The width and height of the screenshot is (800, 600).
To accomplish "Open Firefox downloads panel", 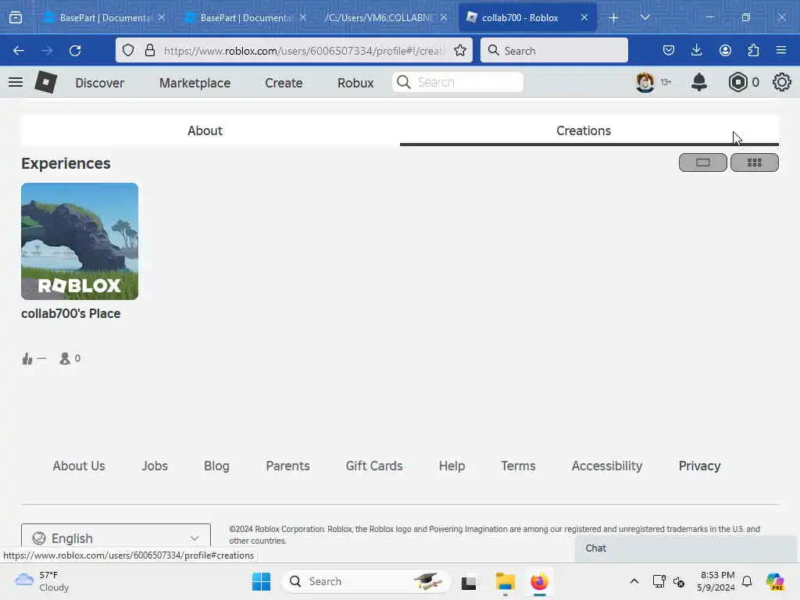I will pyautogui.click(x=696, y=51).
